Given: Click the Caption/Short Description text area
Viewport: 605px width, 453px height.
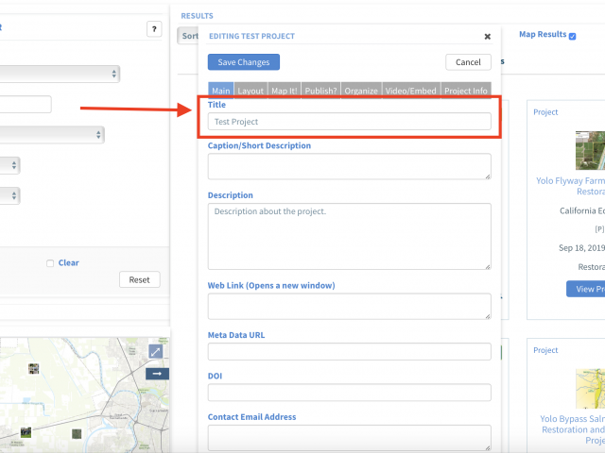Looking at the screenshot, I should click(x=349, y=166).
